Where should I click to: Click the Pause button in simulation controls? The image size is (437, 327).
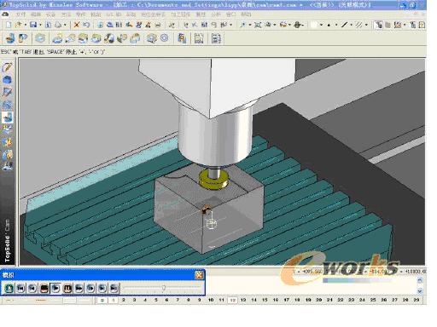click(67, 289)
